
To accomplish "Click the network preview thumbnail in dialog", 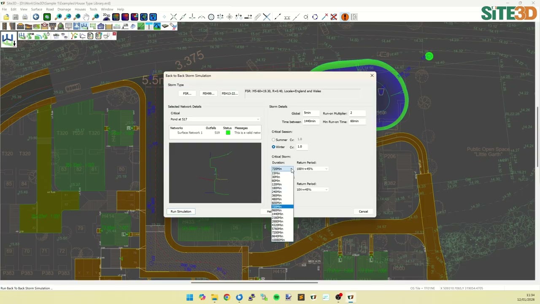I will coord(215,173).
